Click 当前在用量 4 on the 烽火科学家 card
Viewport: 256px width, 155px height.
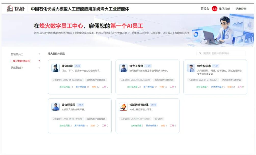202,87
